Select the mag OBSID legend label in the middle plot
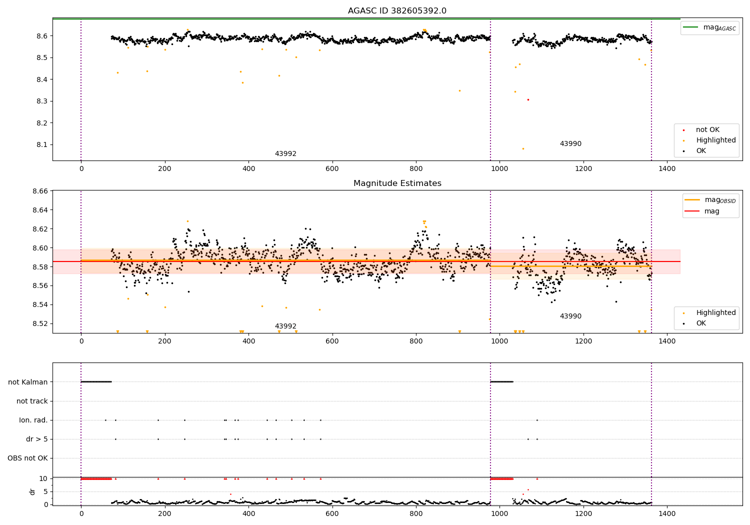Viewport: 750px width, 525px height. tap(720, 200)
